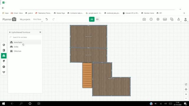Select the Armchairs category
This screenshot has width=189, height=106.
25,42
